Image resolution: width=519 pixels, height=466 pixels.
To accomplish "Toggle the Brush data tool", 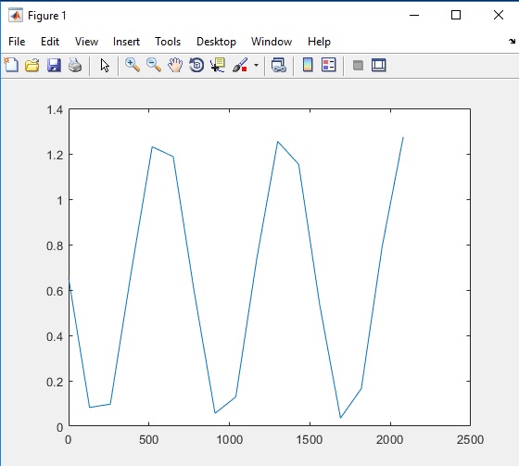I will pyautogui.click(x=240, y=65).
